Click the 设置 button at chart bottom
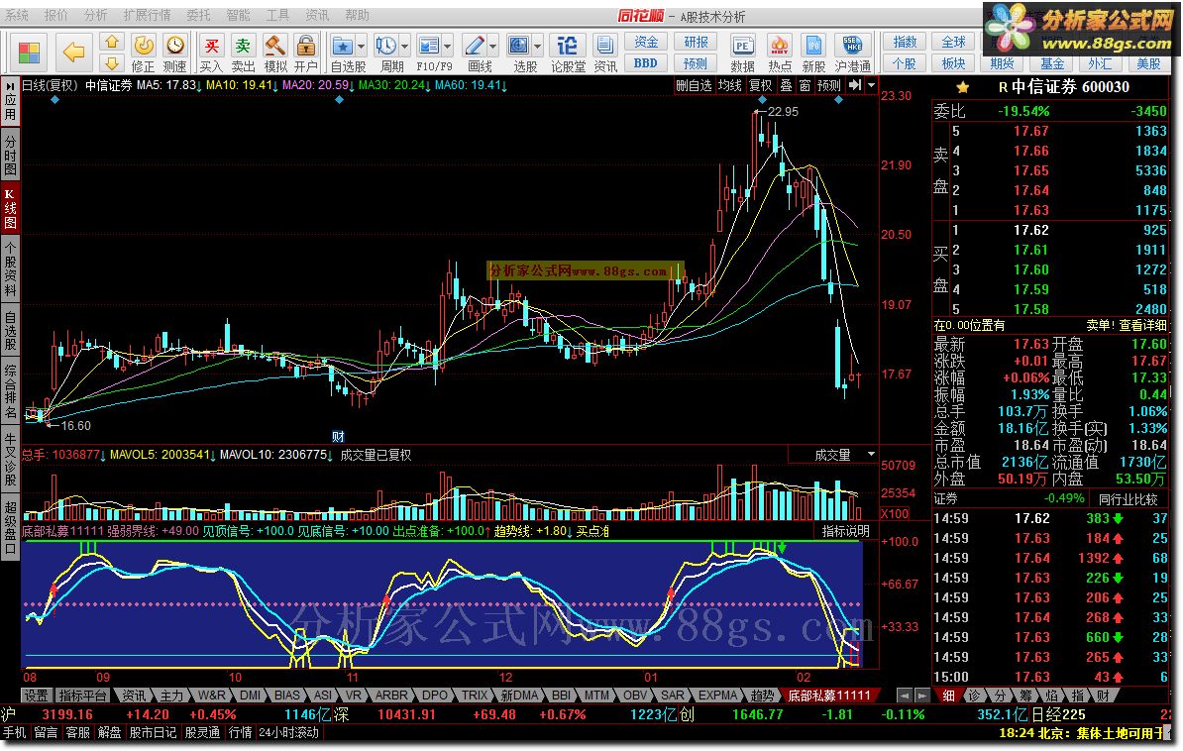Viewport: 1183px width, 751px height. [36, 696]
